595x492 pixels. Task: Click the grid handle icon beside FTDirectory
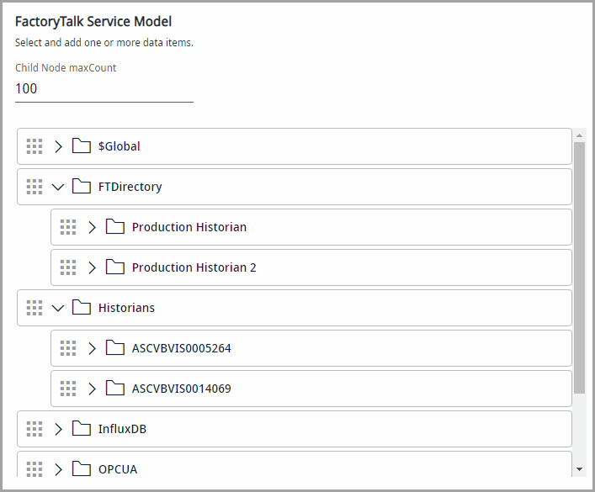35,187
